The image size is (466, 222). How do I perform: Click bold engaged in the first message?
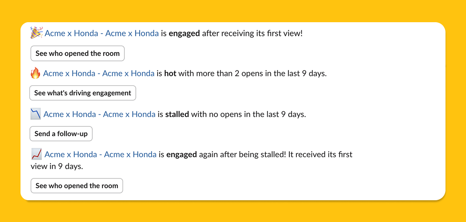coord(184,34)
